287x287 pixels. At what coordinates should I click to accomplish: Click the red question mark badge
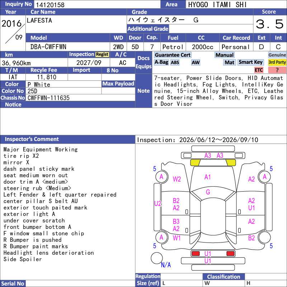[x=277, y=70]
